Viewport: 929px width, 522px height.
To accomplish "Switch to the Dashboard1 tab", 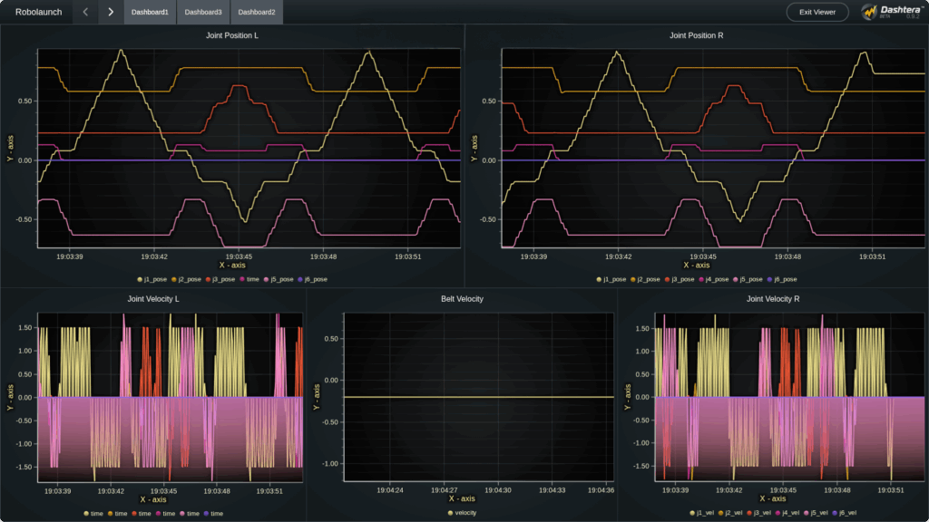I will point(150,12).
